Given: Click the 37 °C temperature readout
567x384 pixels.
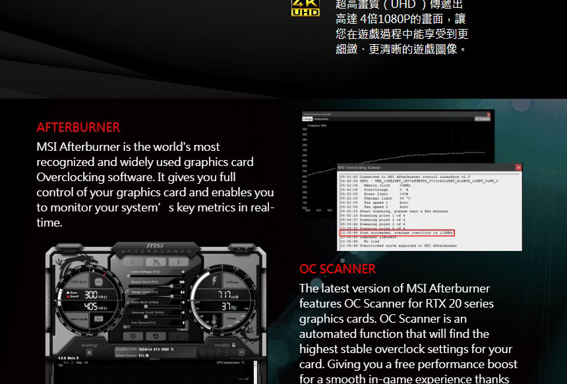Looking at the screenshot, I should 229,306.
